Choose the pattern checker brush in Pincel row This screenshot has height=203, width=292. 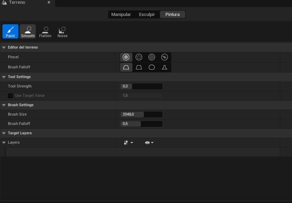(152, 57)
